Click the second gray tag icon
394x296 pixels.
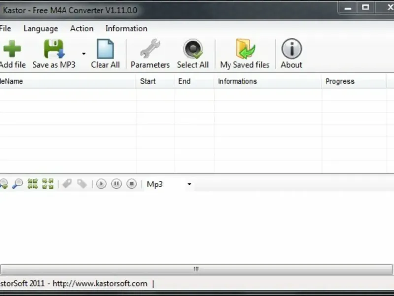click(82, 184)
